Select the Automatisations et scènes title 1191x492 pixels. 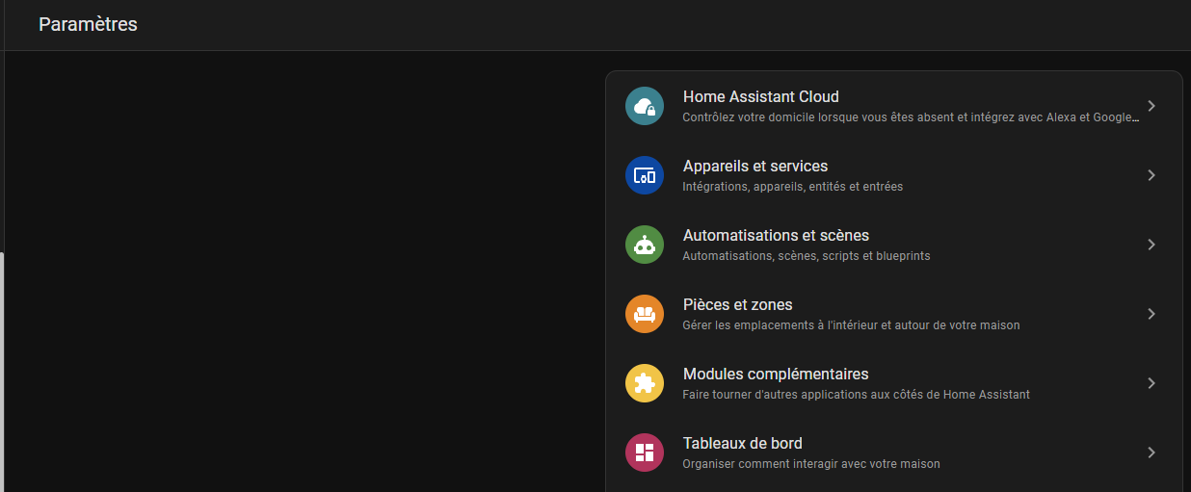point(776,235)
